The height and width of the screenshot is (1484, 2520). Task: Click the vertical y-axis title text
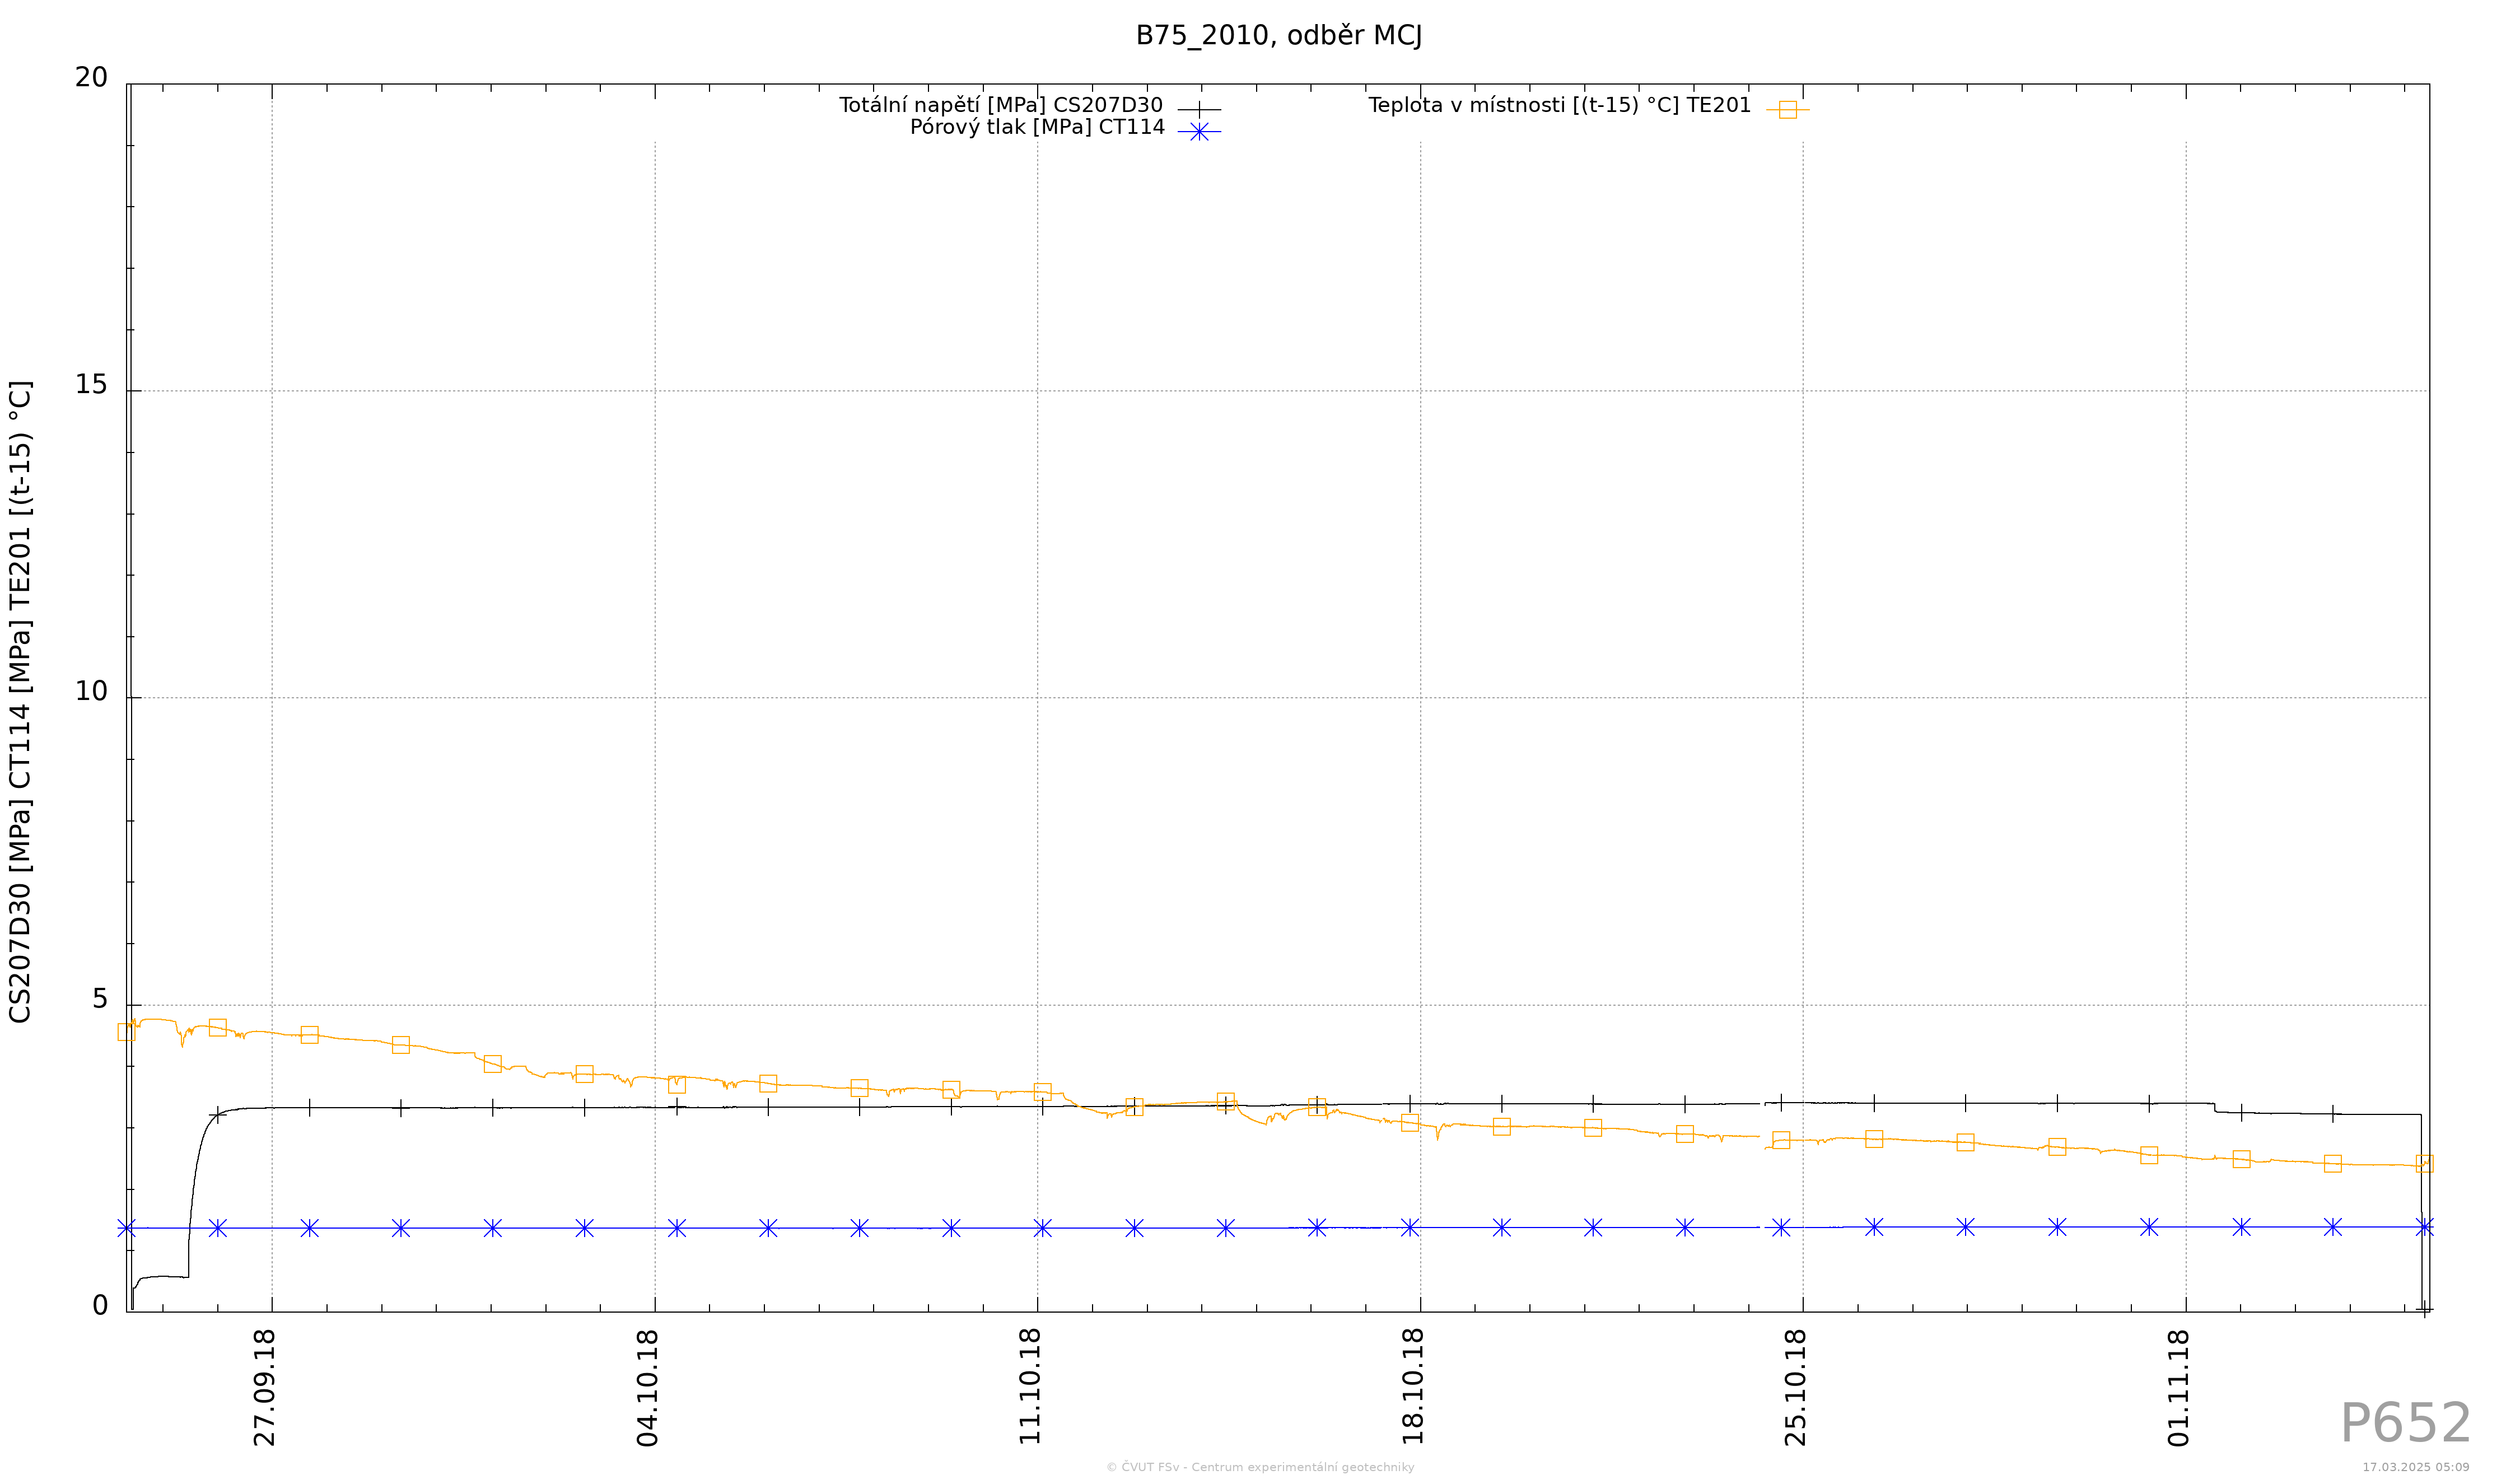coord(20,701)
